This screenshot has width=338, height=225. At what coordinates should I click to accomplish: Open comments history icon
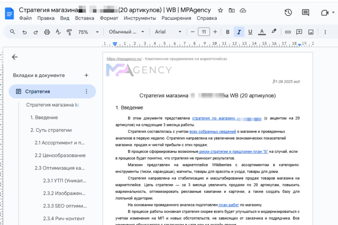pyautogui.click(x=305, y=13)
